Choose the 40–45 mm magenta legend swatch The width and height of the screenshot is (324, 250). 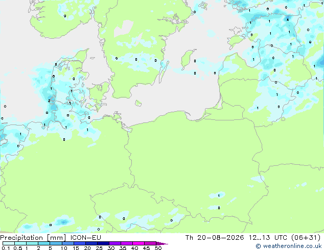(x=138, y=243)
